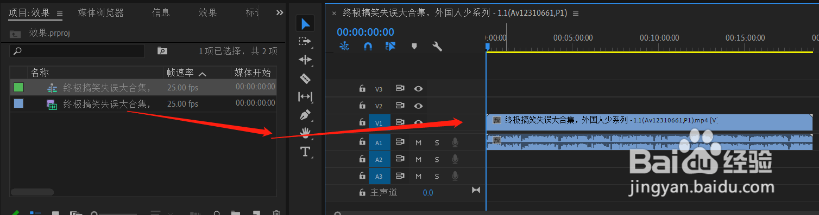The height and width of the screenshot is (215, 819).
Task: Click the A2 track target label
Action: click(x=379, y=159)
